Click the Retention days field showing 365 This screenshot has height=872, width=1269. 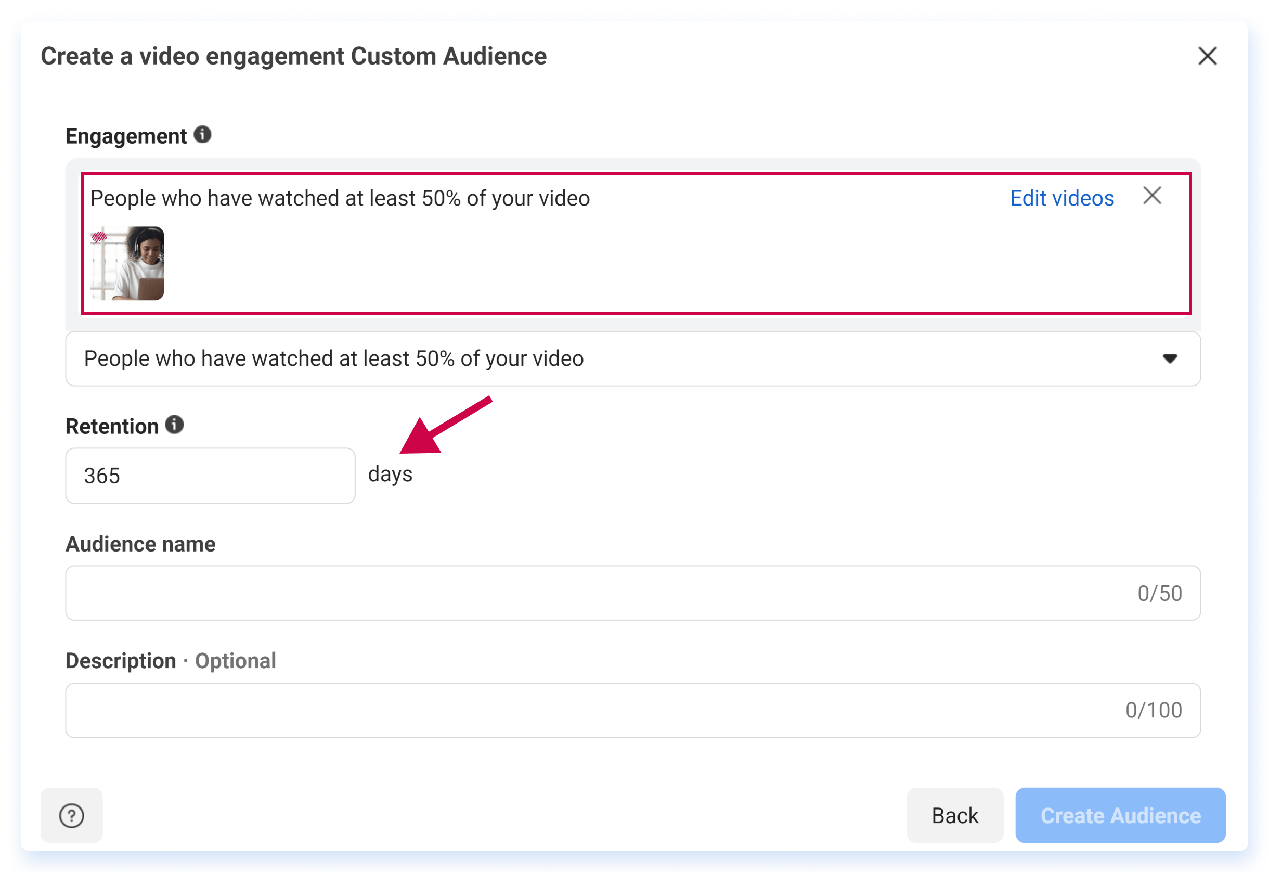(x=210, y=476)
